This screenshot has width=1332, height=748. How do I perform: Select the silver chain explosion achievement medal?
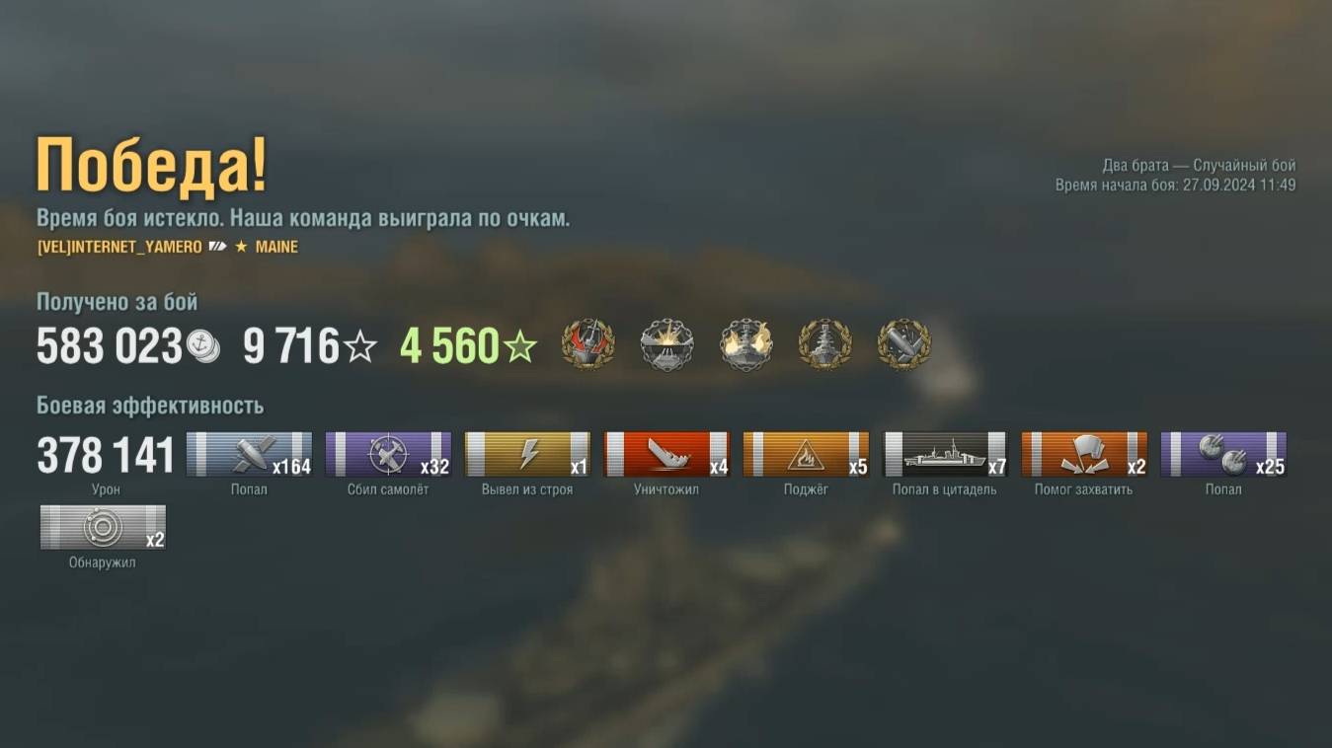[667, 344]
